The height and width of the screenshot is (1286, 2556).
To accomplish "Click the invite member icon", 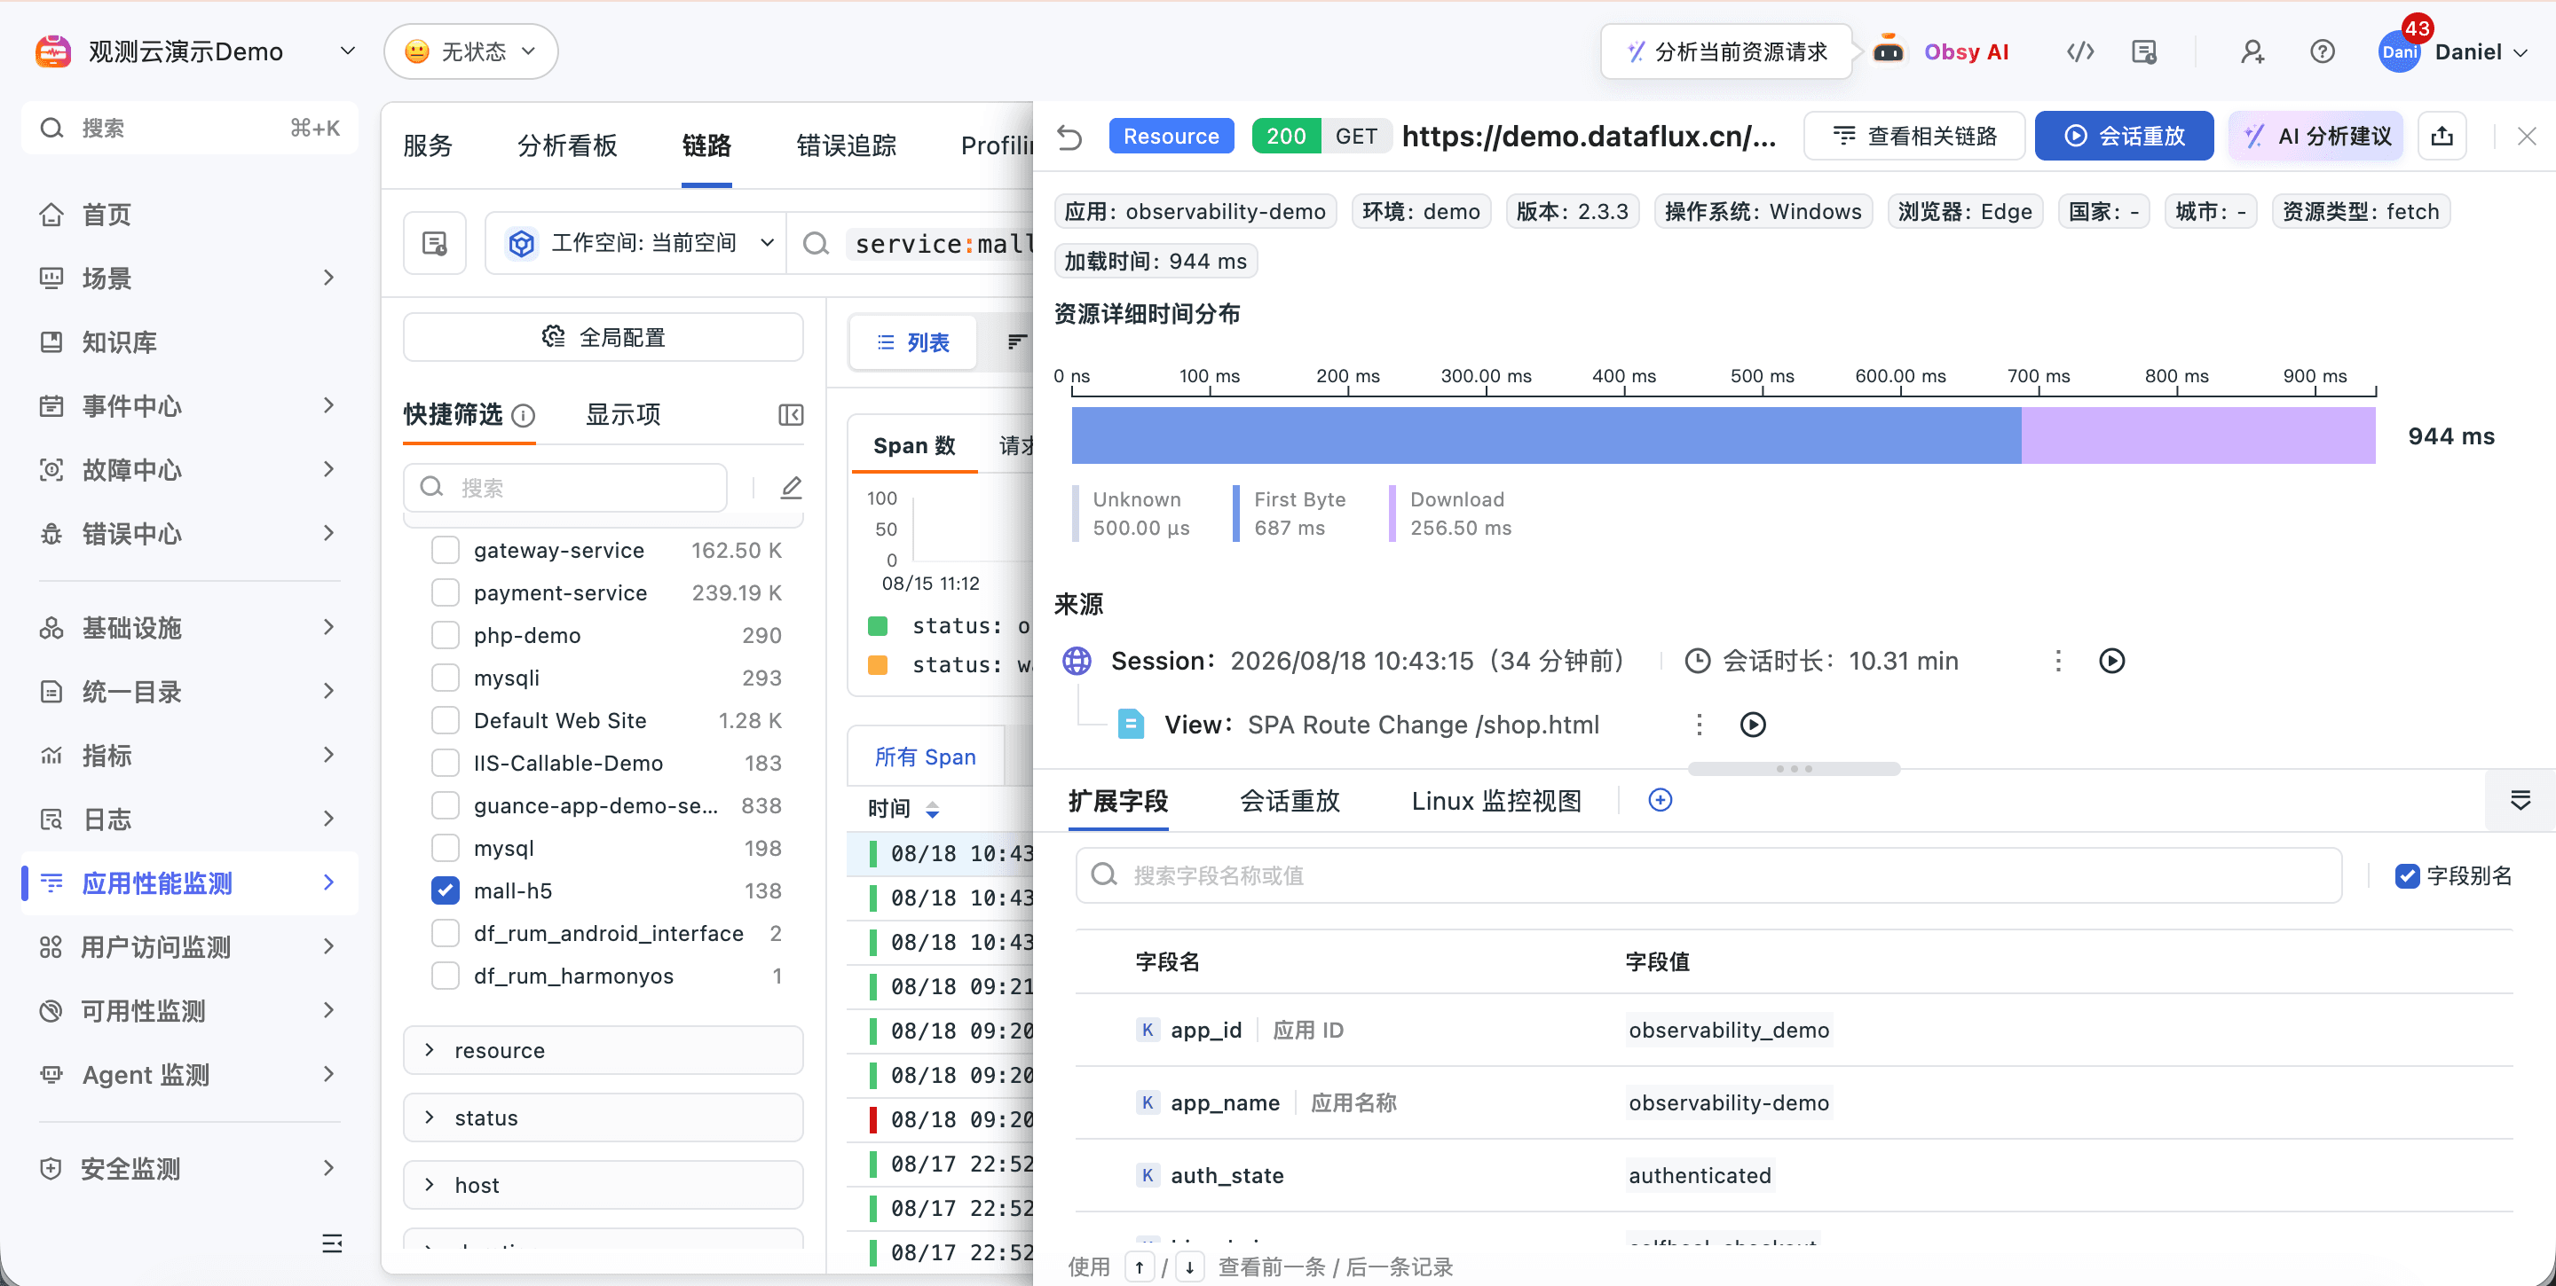I will pyautogui.click(x=2252, y=51).
